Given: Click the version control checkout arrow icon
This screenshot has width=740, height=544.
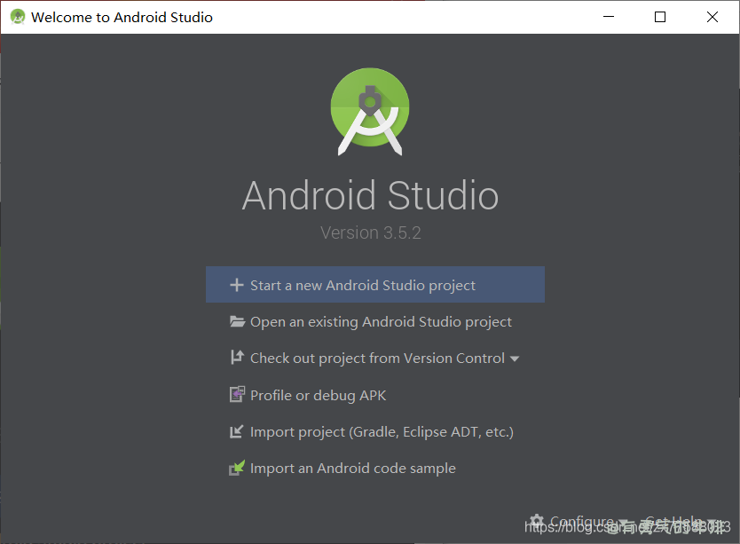Looking at the screenshot, I should (x=237, y=358).
